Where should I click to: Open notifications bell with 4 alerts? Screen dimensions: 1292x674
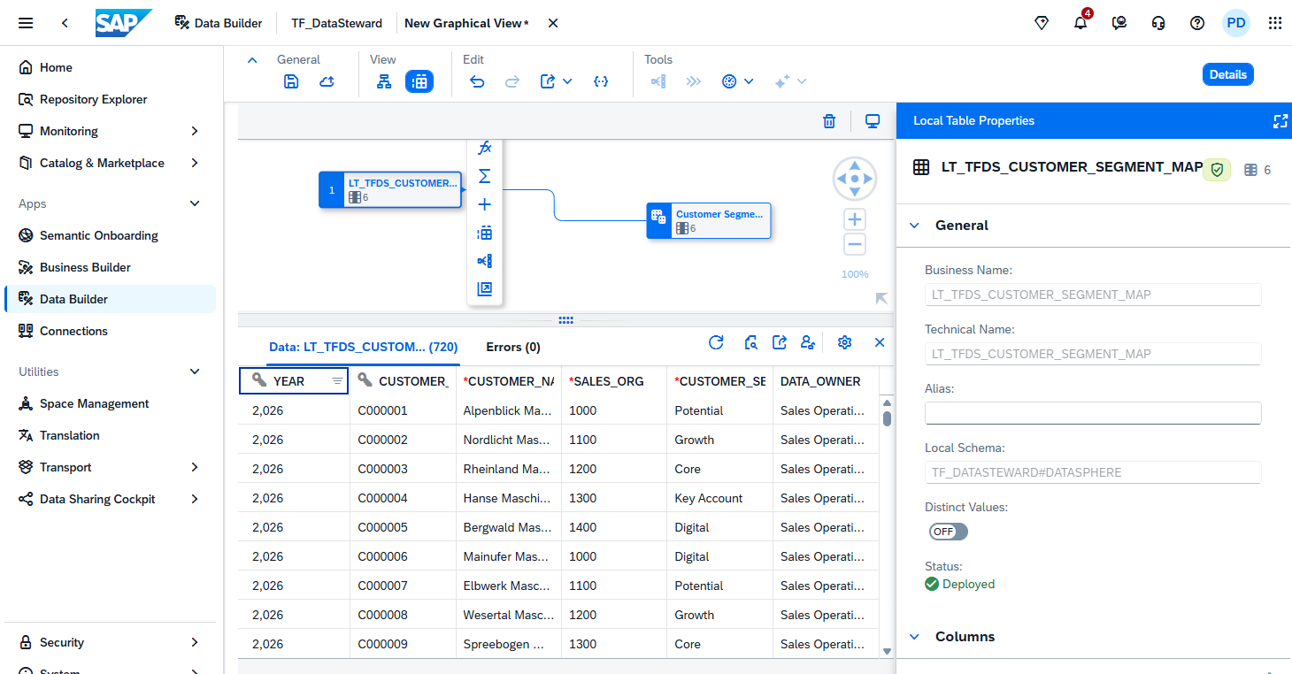pyautogui.click(x=1081, y=22)
